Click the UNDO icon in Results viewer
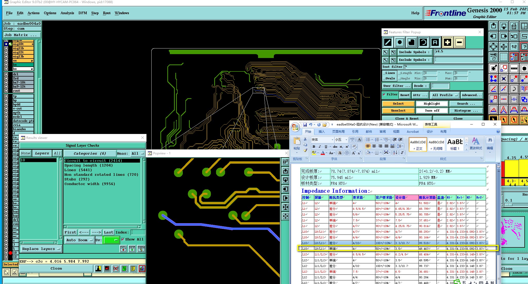This screenshot has width=528, height=284. 141,249
